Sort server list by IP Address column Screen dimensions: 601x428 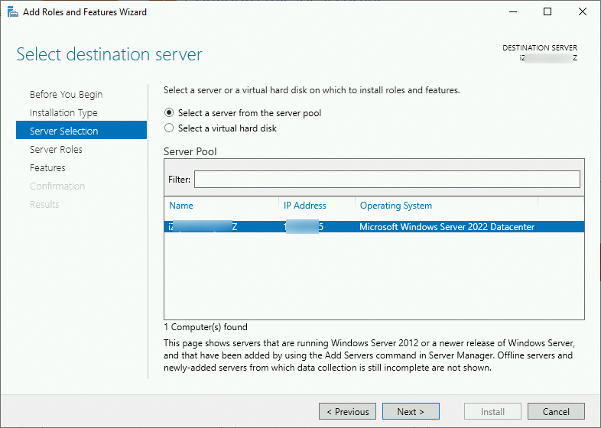click(305, 206)
